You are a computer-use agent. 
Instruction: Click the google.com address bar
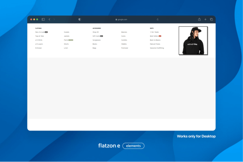121,19
